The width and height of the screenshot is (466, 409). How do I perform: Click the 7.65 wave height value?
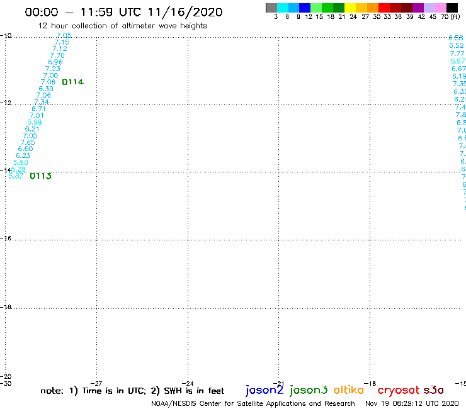click(28, 142)
